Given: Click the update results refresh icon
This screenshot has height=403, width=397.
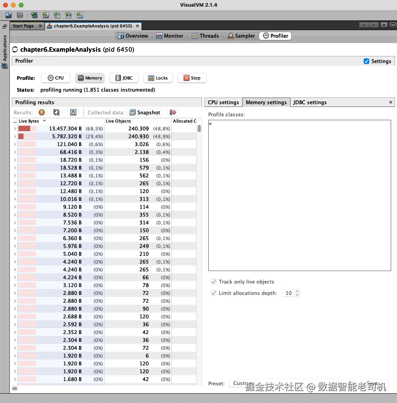Looking at the screenshot, I should point(56,112).
